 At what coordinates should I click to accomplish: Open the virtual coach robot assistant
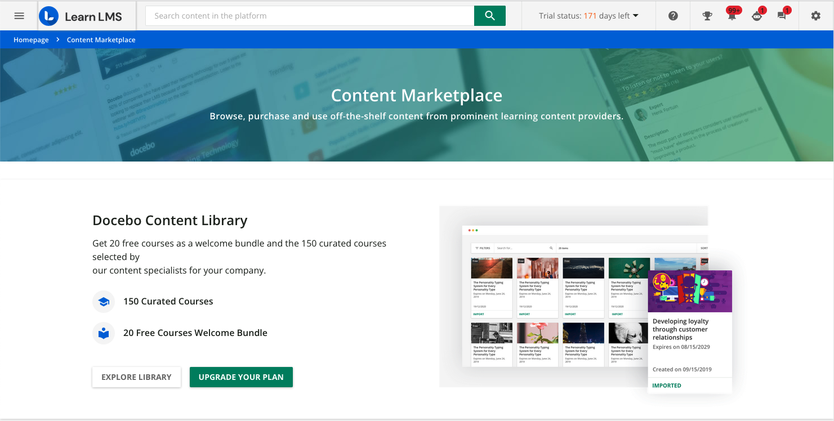756,17
